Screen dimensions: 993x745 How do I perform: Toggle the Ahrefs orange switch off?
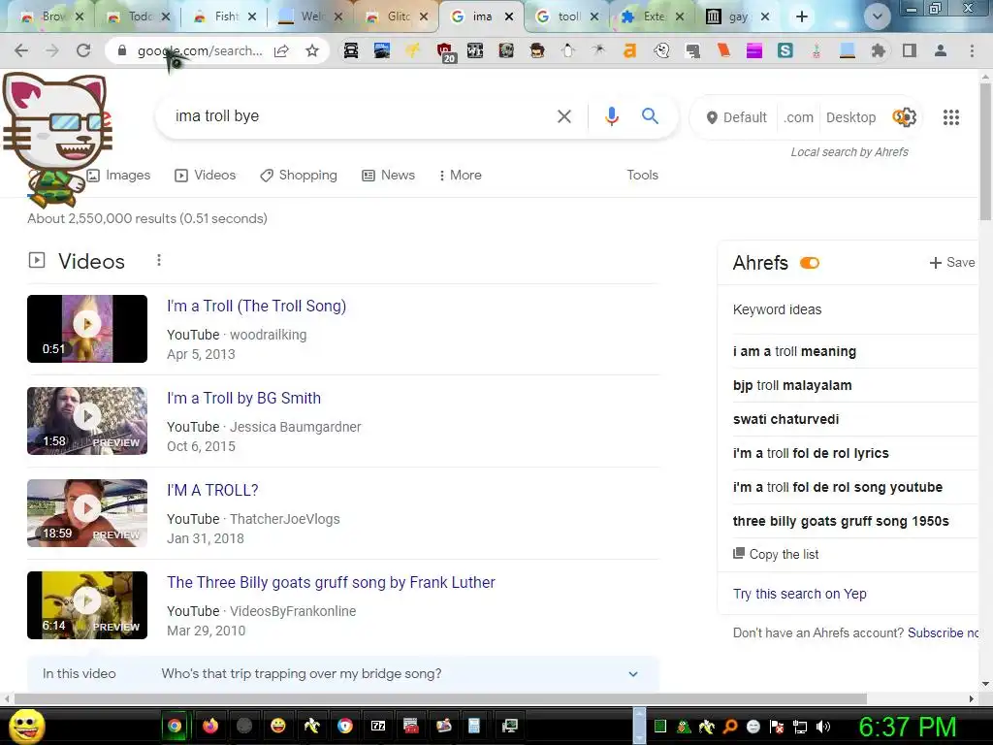pyautogui.click(x=810, y=263)
